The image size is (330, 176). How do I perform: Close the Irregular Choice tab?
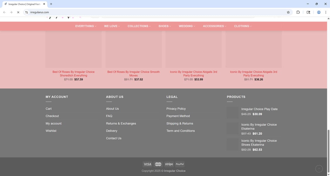coord(44,4)
